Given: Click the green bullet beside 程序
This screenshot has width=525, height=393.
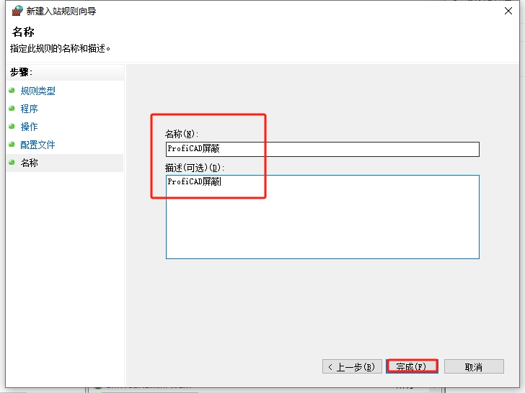Looking at the screenshot, I should coord(12,109).
